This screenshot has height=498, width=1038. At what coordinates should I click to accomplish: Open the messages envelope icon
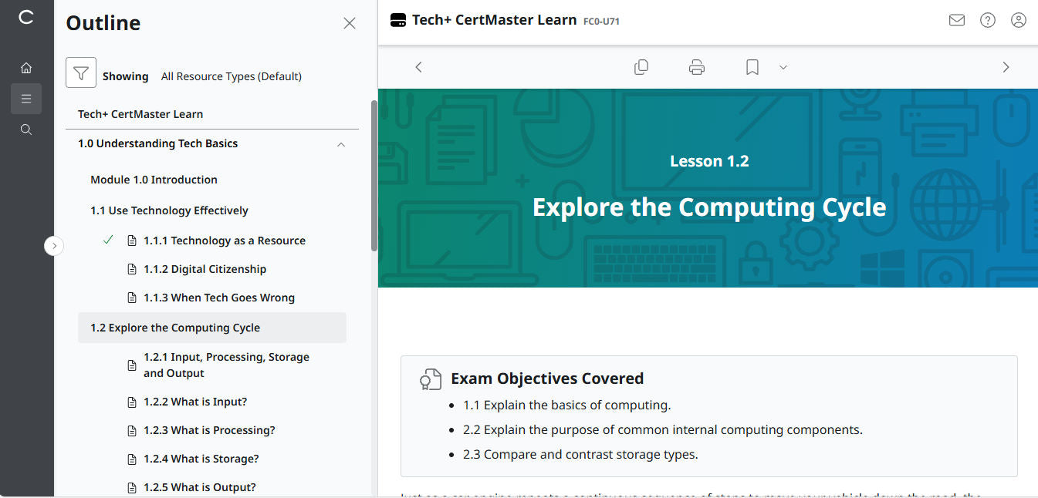point(957,20)
